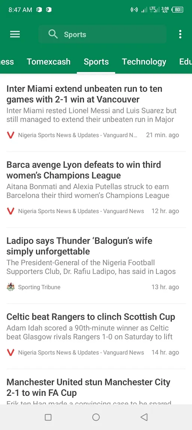Tap the search magnifier icon
The height and width of the screenshot is (430, 192).
[53, 34]
